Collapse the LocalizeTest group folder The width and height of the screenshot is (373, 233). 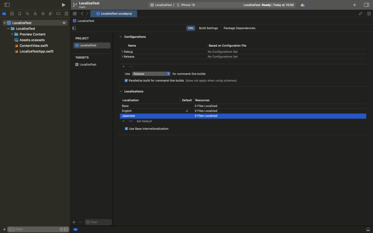(x=8, y=28)
